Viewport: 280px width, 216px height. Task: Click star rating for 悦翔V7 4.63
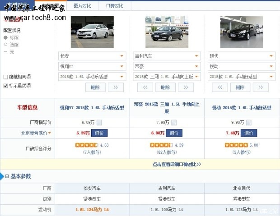pyautogui.click(x=87, y=145)
